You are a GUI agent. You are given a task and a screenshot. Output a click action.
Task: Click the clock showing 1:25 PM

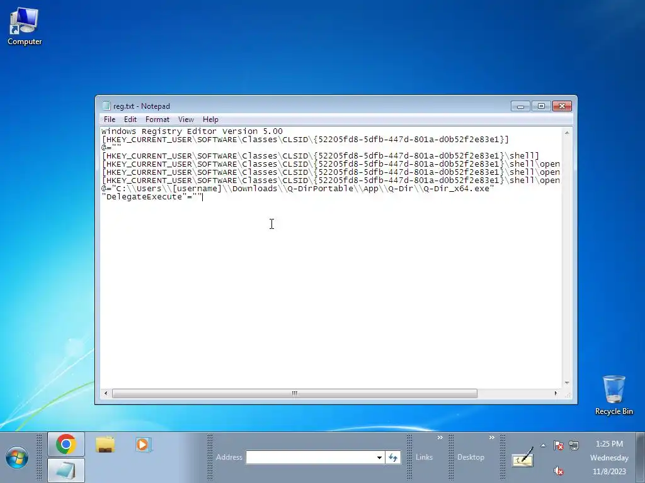point(609,444)
